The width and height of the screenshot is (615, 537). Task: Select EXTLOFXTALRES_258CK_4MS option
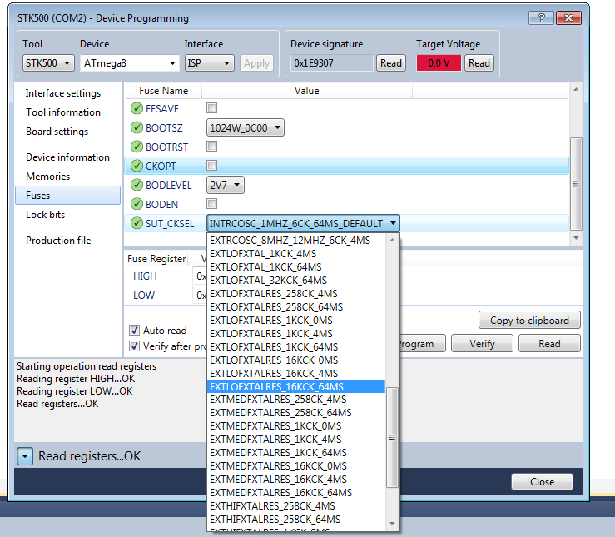[296, 293]
